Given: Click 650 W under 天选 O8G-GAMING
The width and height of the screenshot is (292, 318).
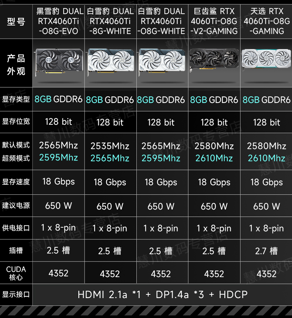Looking at the screenshot, I should coord(266,207).
